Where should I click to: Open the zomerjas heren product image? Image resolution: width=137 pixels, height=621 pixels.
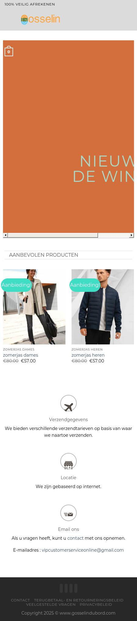coord(103,307)
